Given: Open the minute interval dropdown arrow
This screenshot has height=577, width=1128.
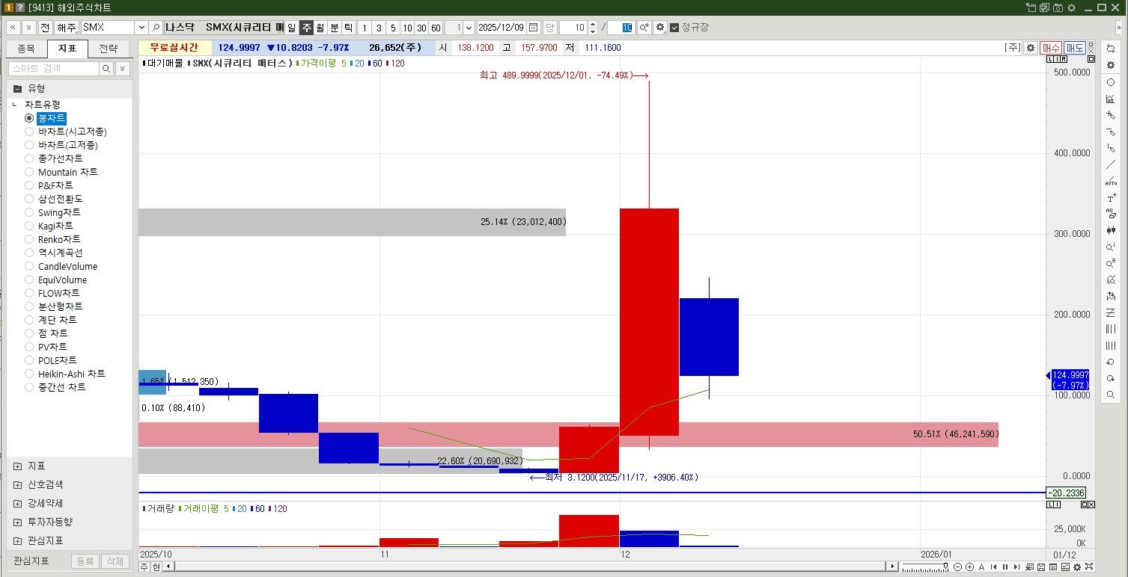Looking at the screenshot, I should pyautogui.click(x=469, y=28).
